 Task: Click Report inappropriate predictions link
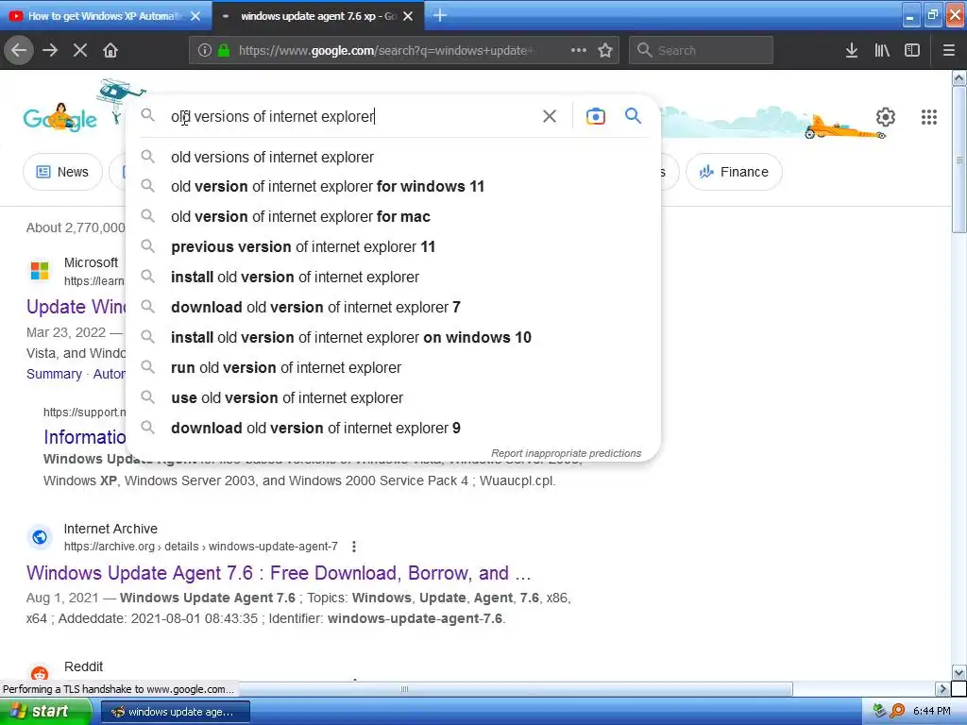(x=566, y=453)
